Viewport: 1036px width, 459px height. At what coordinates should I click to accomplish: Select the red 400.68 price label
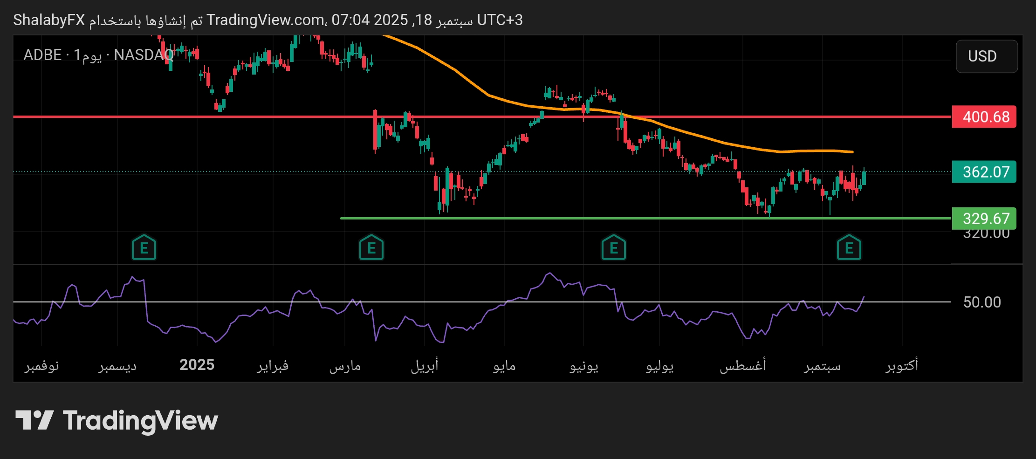(984, 116)
